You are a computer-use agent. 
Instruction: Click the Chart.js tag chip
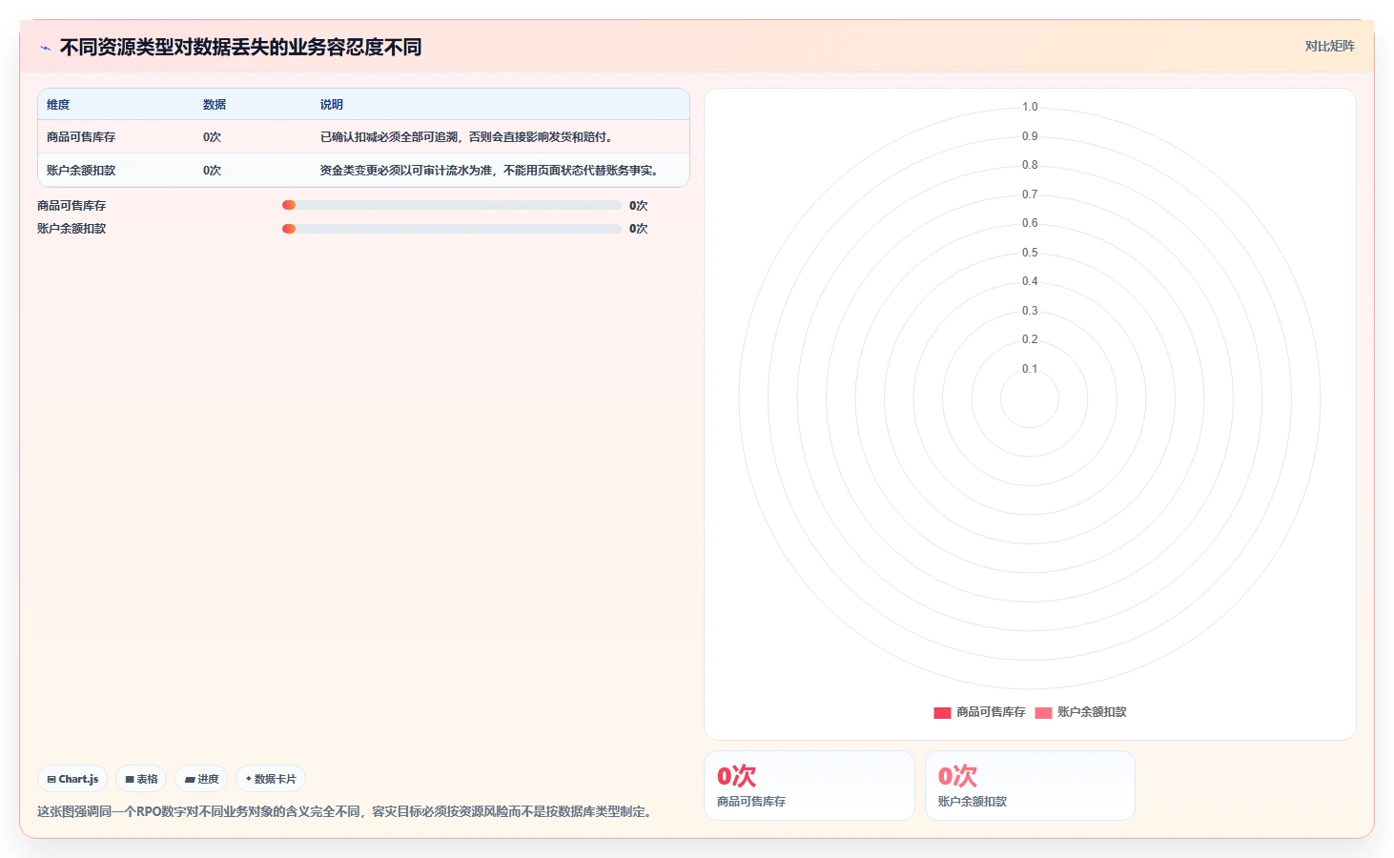pos(72,779)
